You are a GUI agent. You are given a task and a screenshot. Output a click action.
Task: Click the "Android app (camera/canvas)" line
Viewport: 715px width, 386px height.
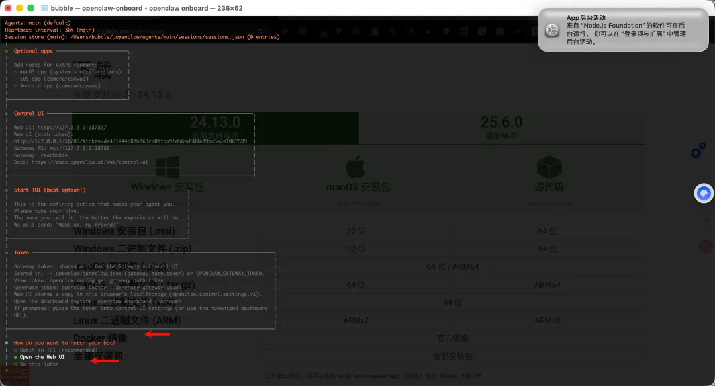coord(57,85)
